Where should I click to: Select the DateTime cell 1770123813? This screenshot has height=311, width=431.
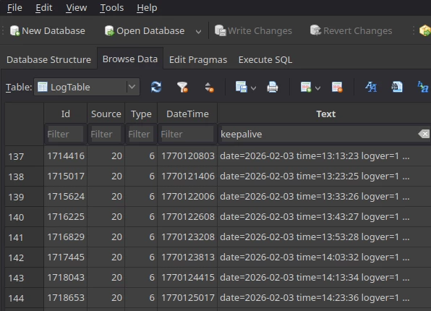tap(187, 257)
